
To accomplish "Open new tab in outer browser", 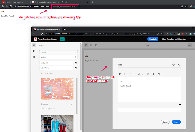I will (92, 2).
